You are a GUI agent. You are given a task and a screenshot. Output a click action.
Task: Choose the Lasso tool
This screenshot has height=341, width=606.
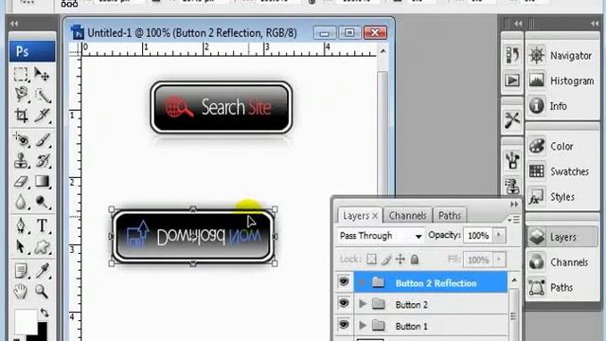[21, 95]
